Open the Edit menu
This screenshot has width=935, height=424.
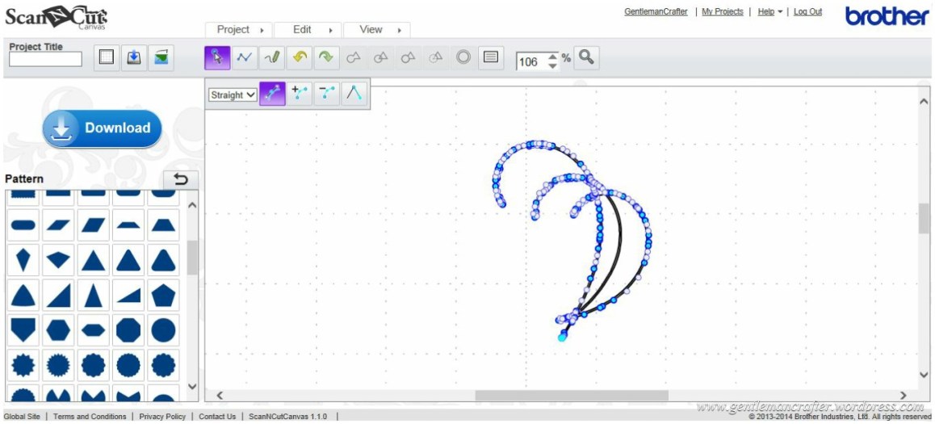click(308, 30)
